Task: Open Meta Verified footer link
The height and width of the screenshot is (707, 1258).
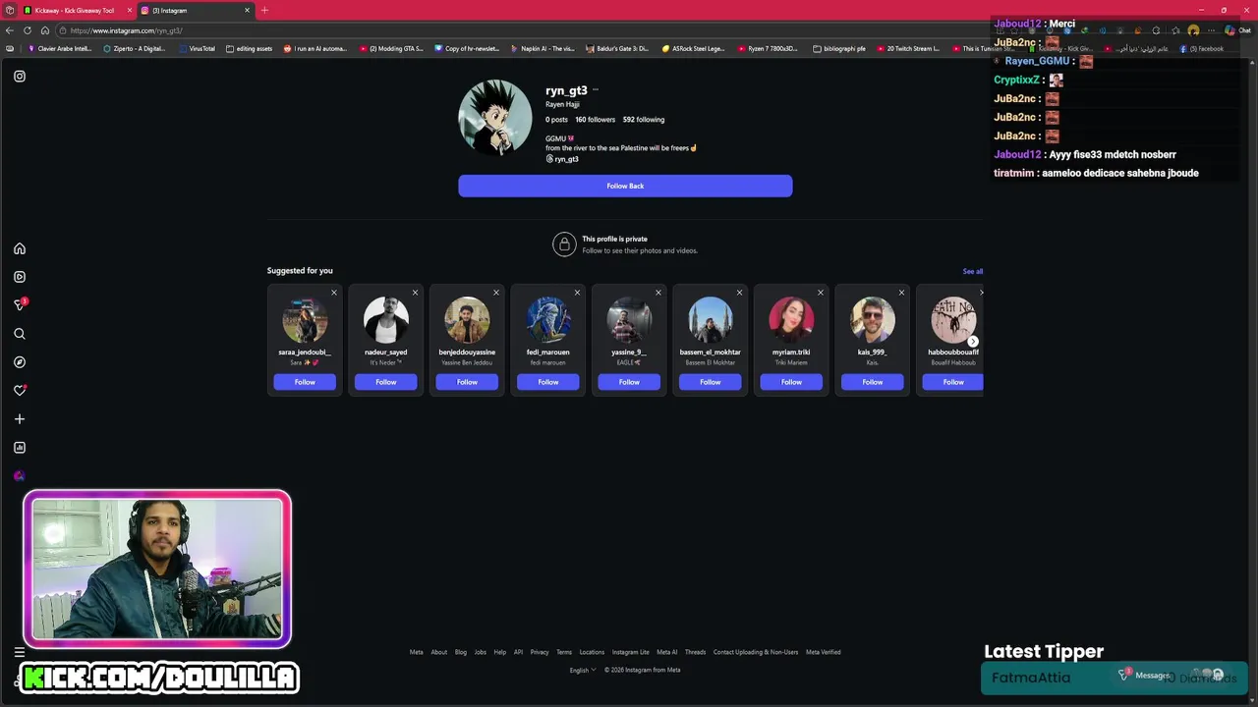Action: click(x=824, y=652)
